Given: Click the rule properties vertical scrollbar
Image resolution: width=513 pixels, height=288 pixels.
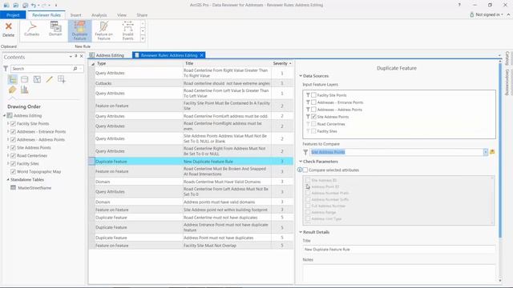Looking at the screenshot, I should pos(500,150).
